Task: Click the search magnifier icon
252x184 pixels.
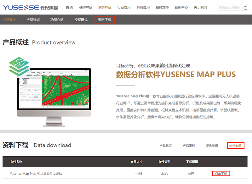Action: (245, 8)
